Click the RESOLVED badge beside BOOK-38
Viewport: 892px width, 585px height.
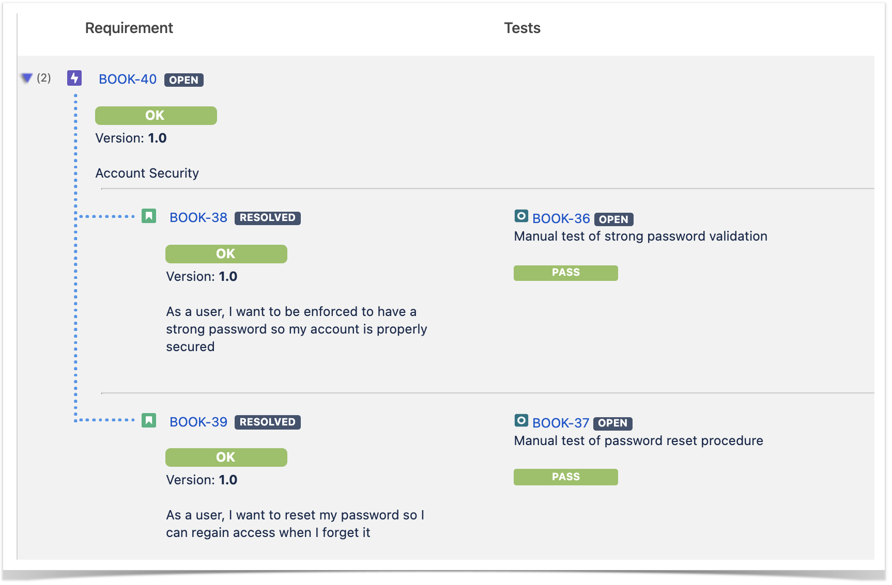pos(268,218)
